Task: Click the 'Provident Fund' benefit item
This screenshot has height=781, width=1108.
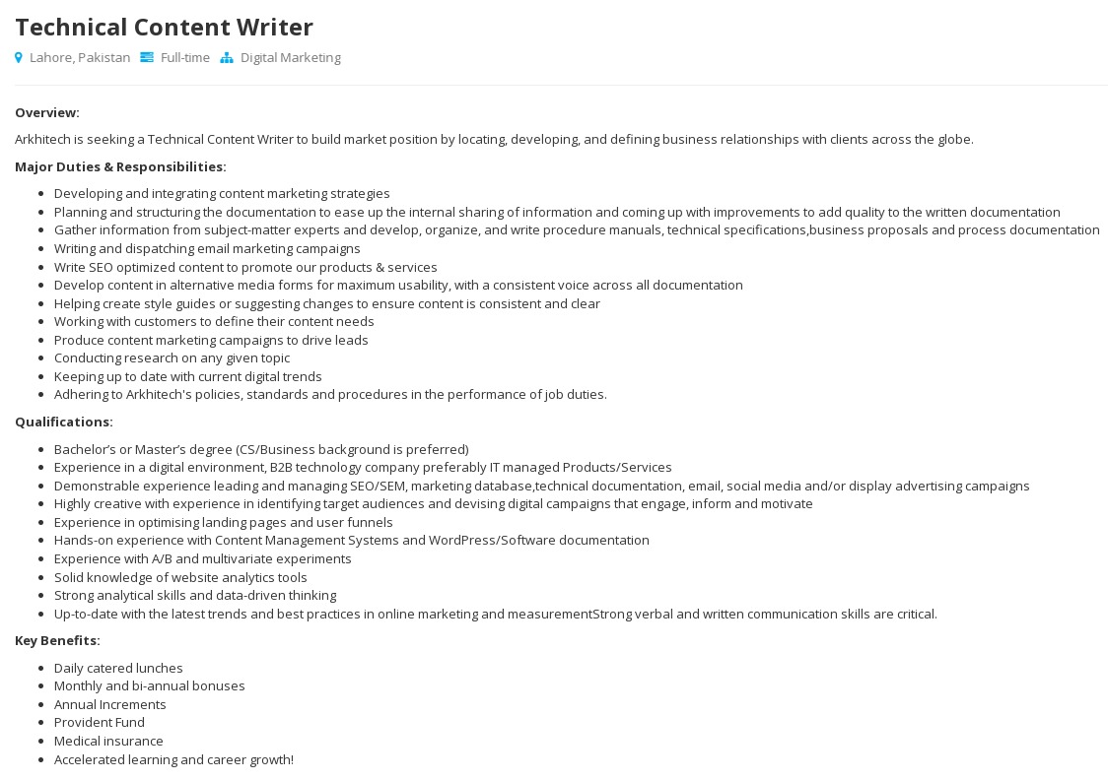Action: point(100,723)
